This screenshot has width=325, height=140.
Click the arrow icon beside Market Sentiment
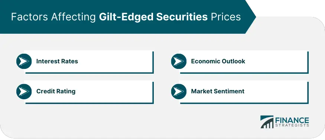(179, 91)
